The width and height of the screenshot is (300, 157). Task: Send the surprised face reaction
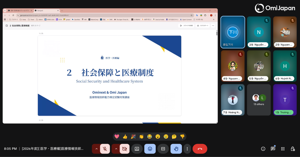tap(158, 137)
